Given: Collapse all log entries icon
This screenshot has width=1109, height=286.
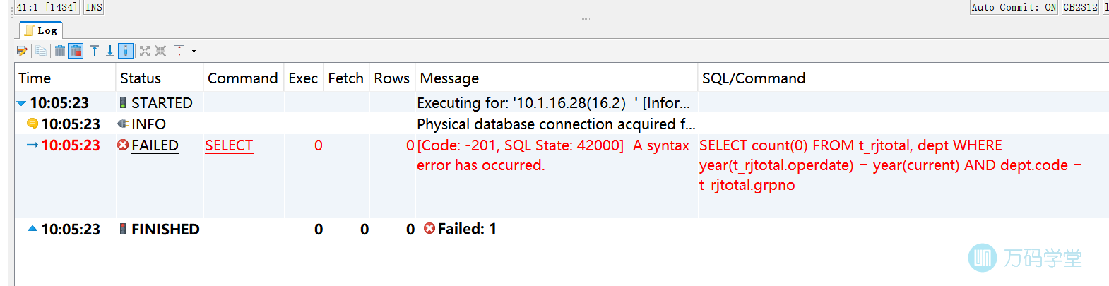Looking at the screenshot, I should click(x=160, y=51).
